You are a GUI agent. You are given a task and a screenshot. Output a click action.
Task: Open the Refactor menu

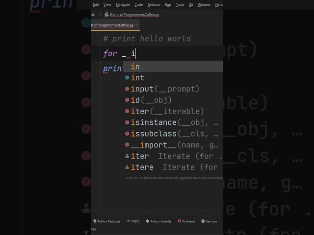[x=154, y=4]
